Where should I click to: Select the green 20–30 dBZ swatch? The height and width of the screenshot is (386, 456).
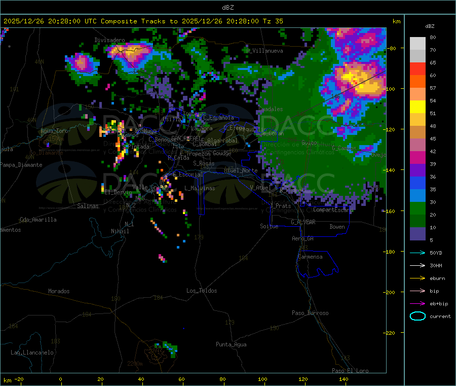[x=417, y=208]
